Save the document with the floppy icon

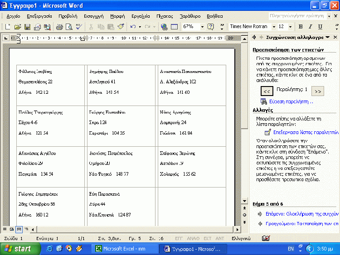(28, 27)
